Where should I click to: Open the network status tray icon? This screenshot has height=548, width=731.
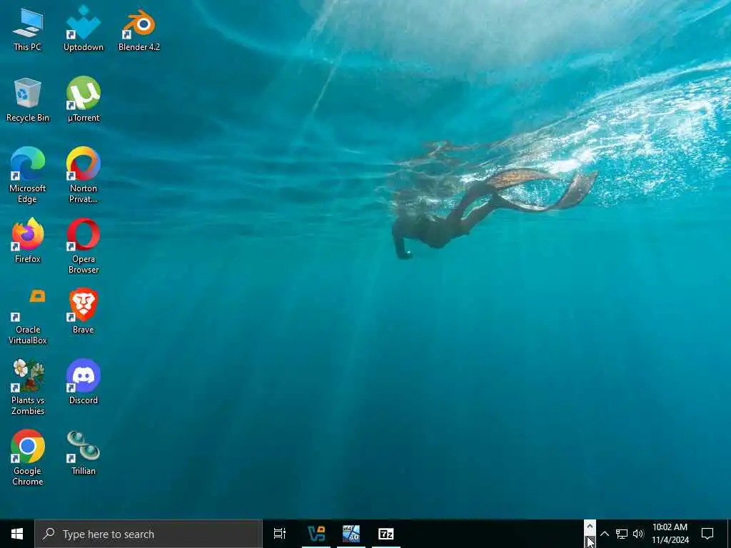pos(622,534)
